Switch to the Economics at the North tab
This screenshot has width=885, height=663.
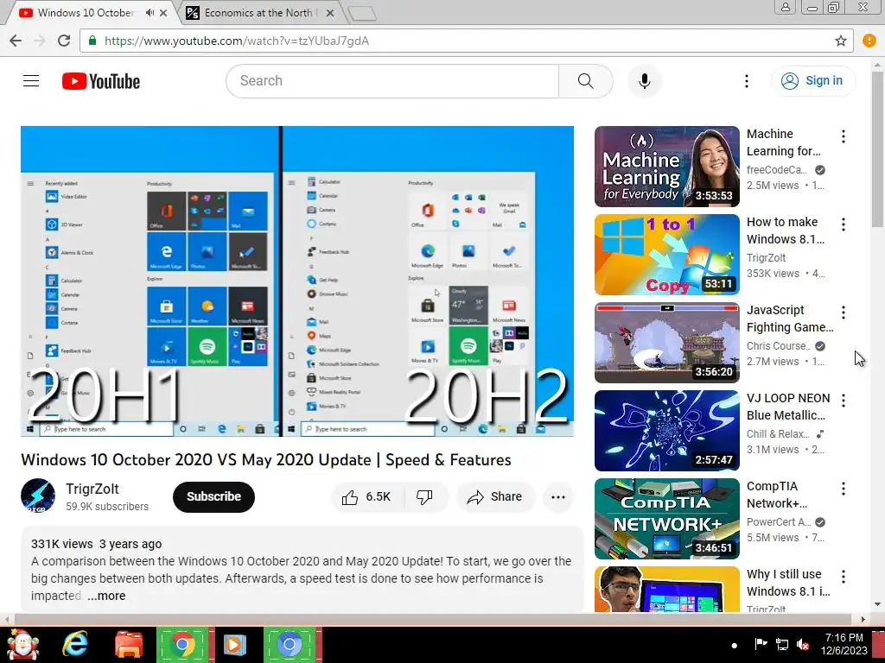coord(258,12)
